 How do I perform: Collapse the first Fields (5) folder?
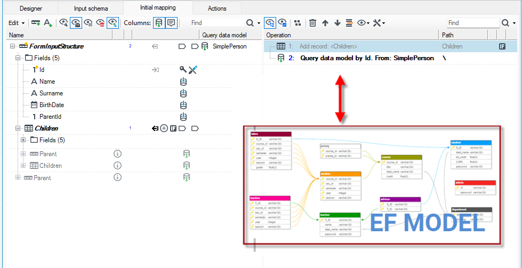click(18, 58)
